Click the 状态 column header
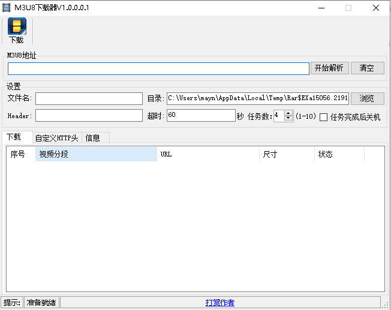The height and width of the screenshot is (310, 391). pyautogui.click(x=339, y=154)
